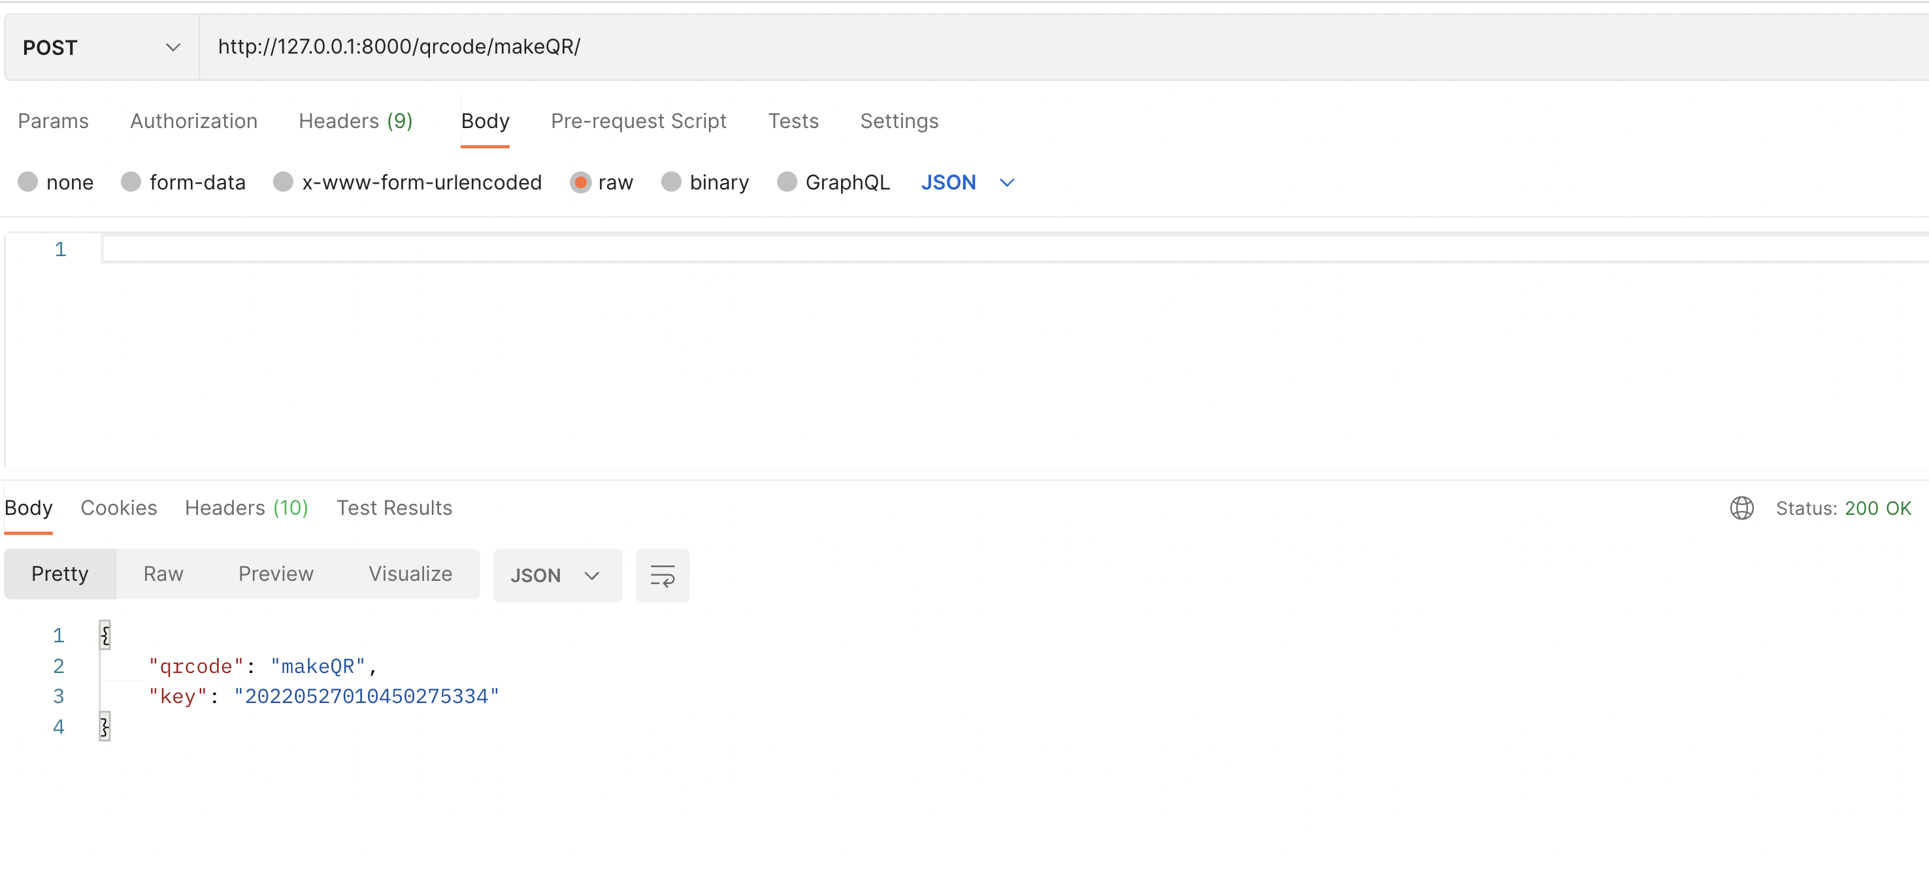Select GraphQL body type

[786, 182]
